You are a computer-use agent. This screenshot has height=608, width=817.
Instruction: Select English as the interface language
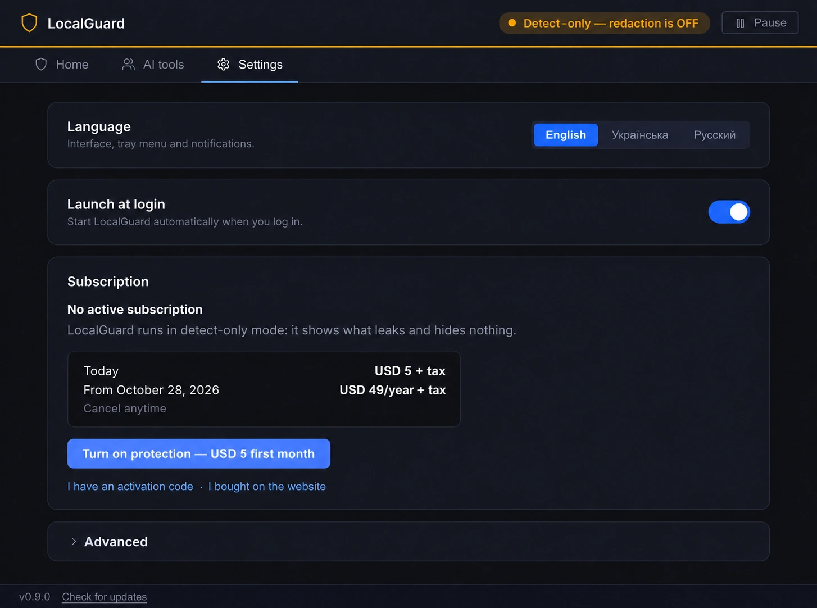pos(566,135)
